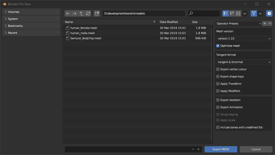Image resolution: width=275 pixels, height=155 pixels.
Task: Click Blender logo in title bar
Action: [x=4, y=4]
